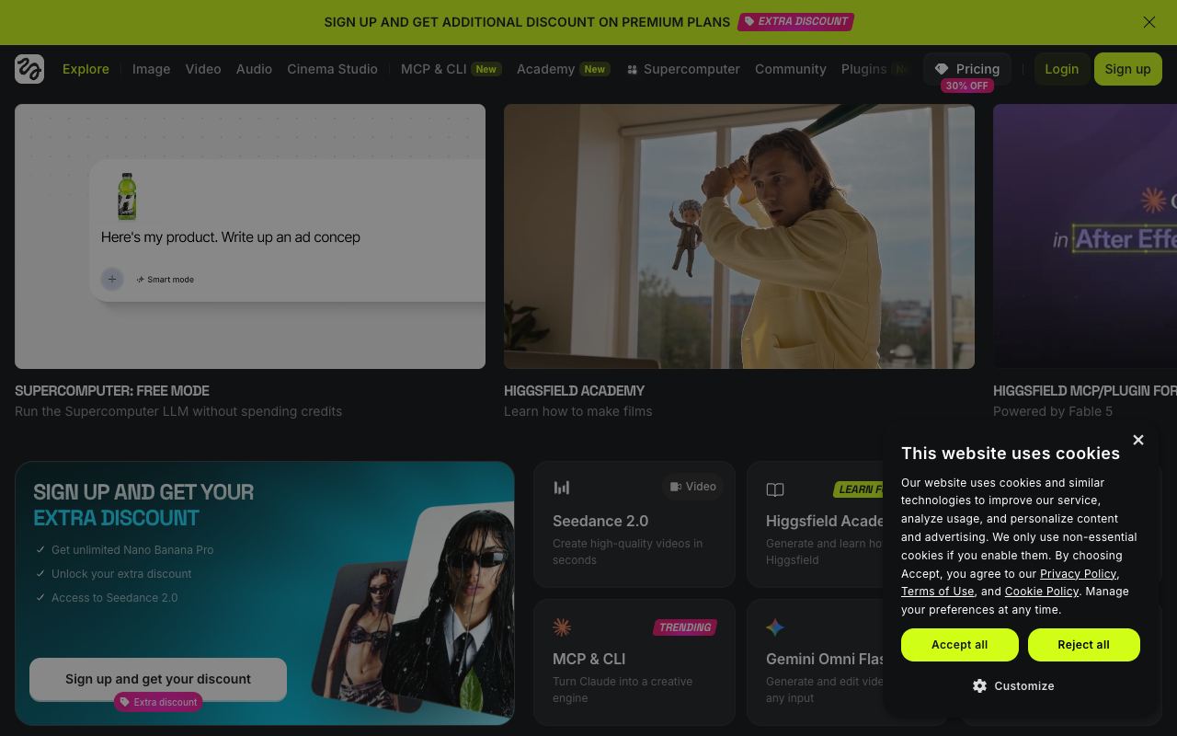Click 'HIGGSFIELD ACADEMY' card title

[575, 391]
